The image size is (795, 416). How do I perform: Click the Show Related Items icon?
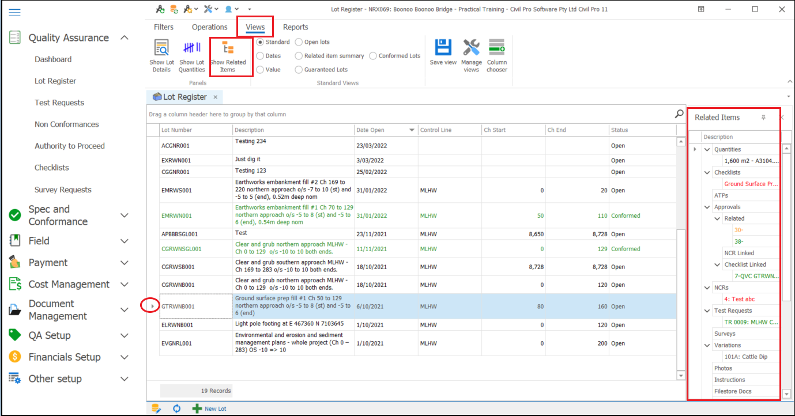point(228,48)
